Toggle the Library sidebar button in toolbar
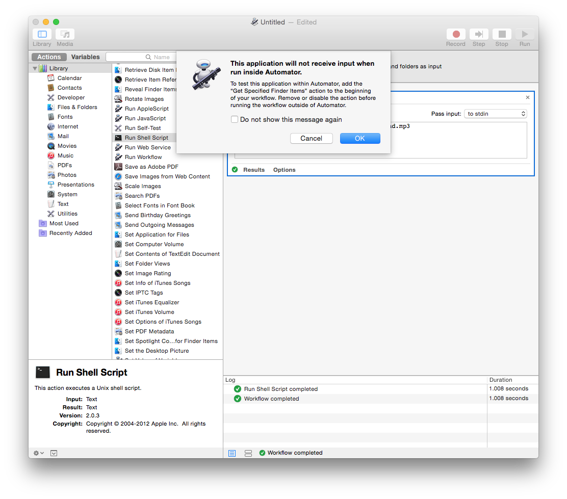This screenshot has height=499, width=567. click(42, 34)
